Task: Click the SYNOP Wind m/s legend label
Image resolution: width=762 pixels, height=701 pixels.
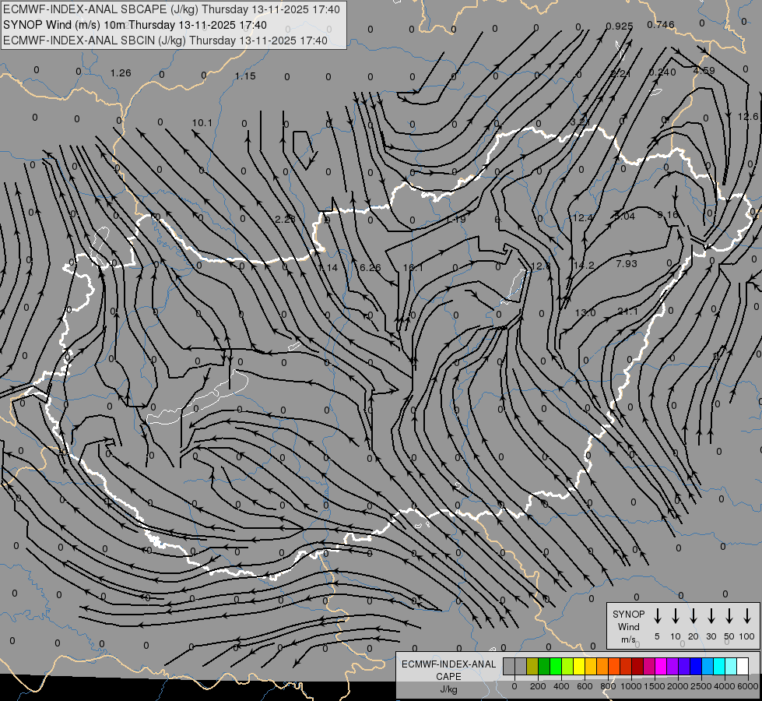Action: pos(628,626)
